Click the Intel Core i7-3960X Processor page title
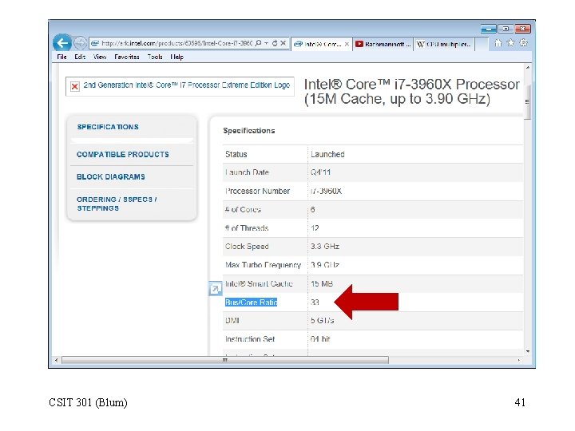 pyautogui.click(x=411, y=92)
